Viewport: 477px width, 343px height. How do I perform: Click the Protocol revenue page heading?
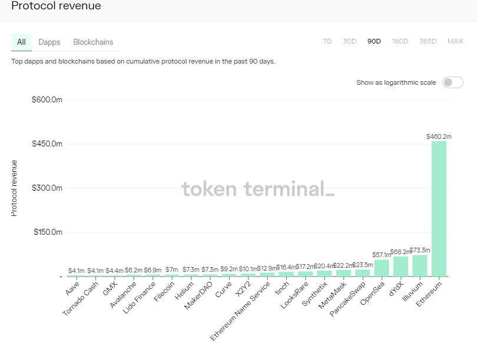(56, 6)
